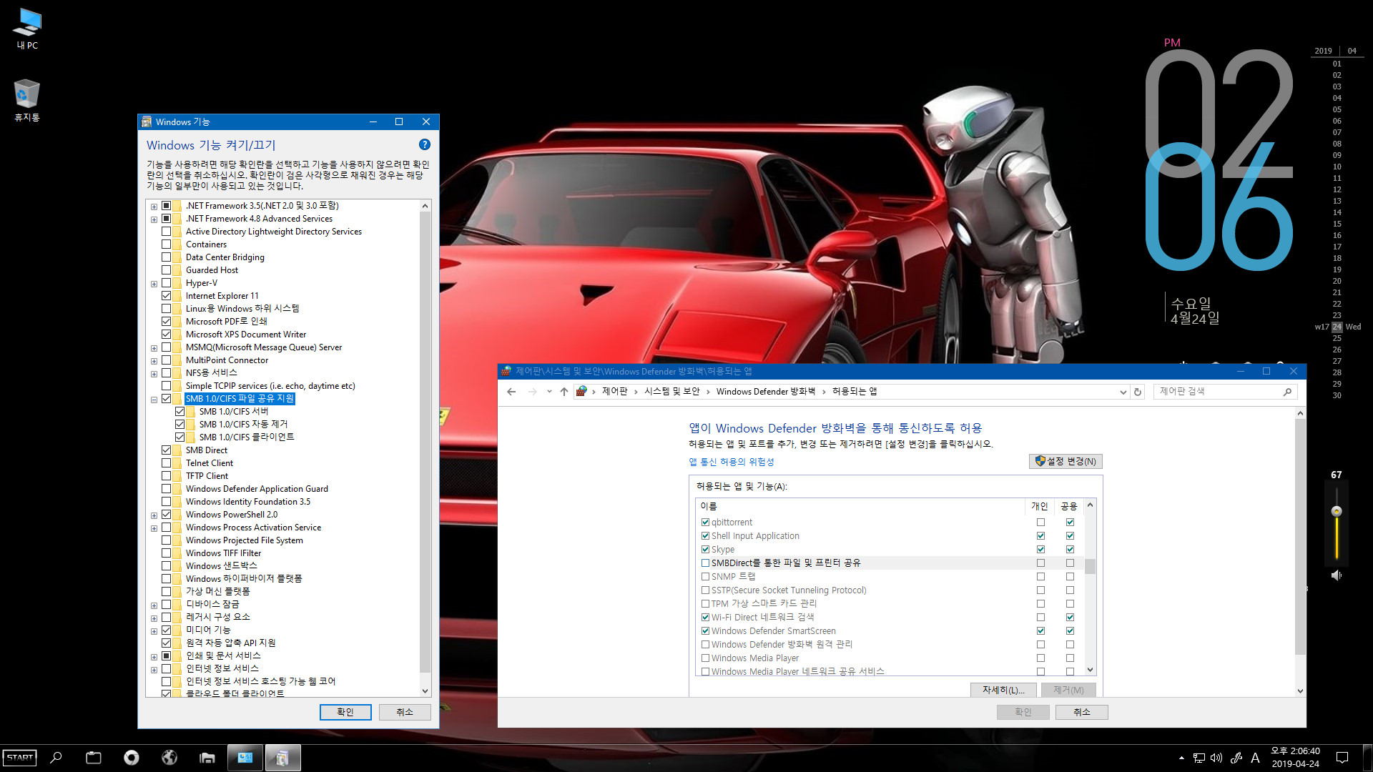Toggle the Skype app name checkbox
Screen dimensions: 1373x772
pos(705,550)
